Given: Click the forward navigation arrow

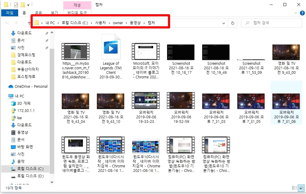Looking at the screenshot, I should [16, 23].
